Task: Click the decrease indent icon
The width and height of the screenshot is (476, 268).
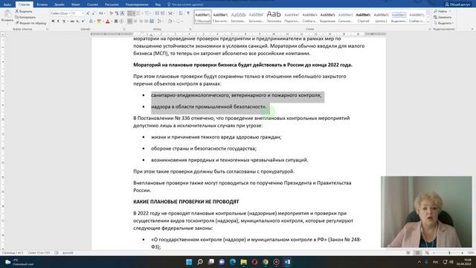Action: click(x=157, y=13)
